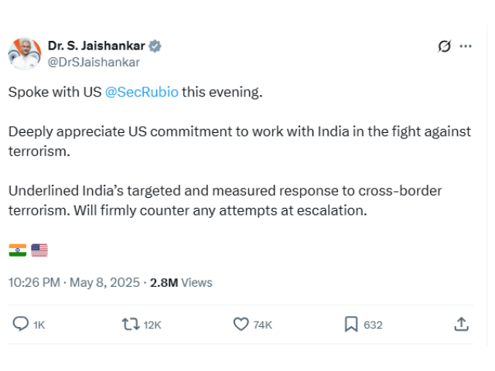Click the 632 bookmarks count

(373, 325)
